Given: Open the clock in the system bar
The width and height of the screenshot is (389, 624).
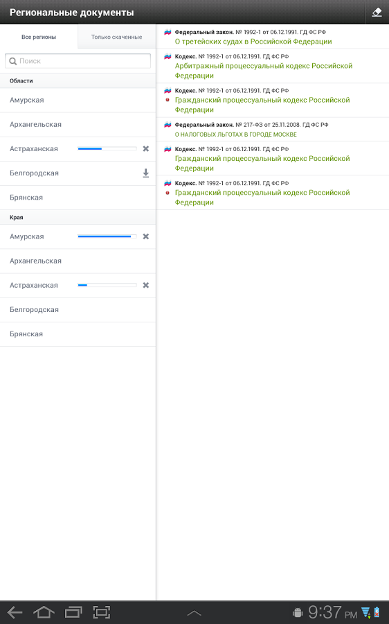Looking at the screenshot, I should (332, 612).
